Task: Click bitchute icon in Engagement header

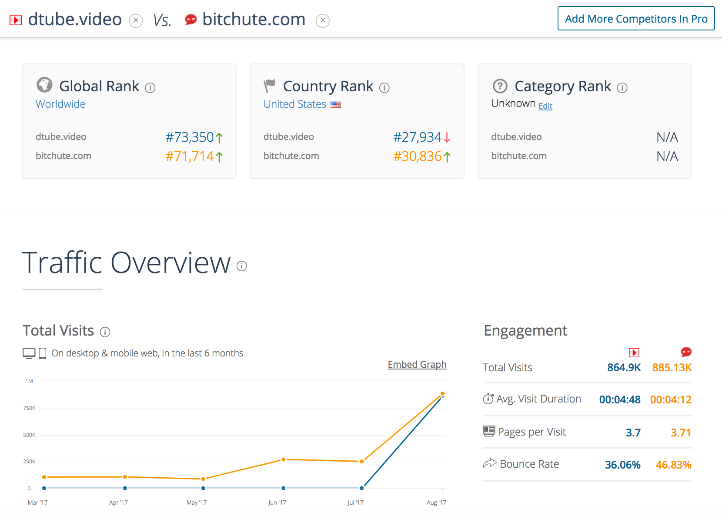Action: tap(686, 352)
